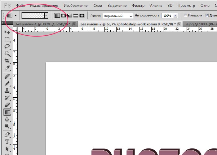This screenshot has width=217, height=155.
Task: Select the Crop tool
Action: tap(7, 61)
